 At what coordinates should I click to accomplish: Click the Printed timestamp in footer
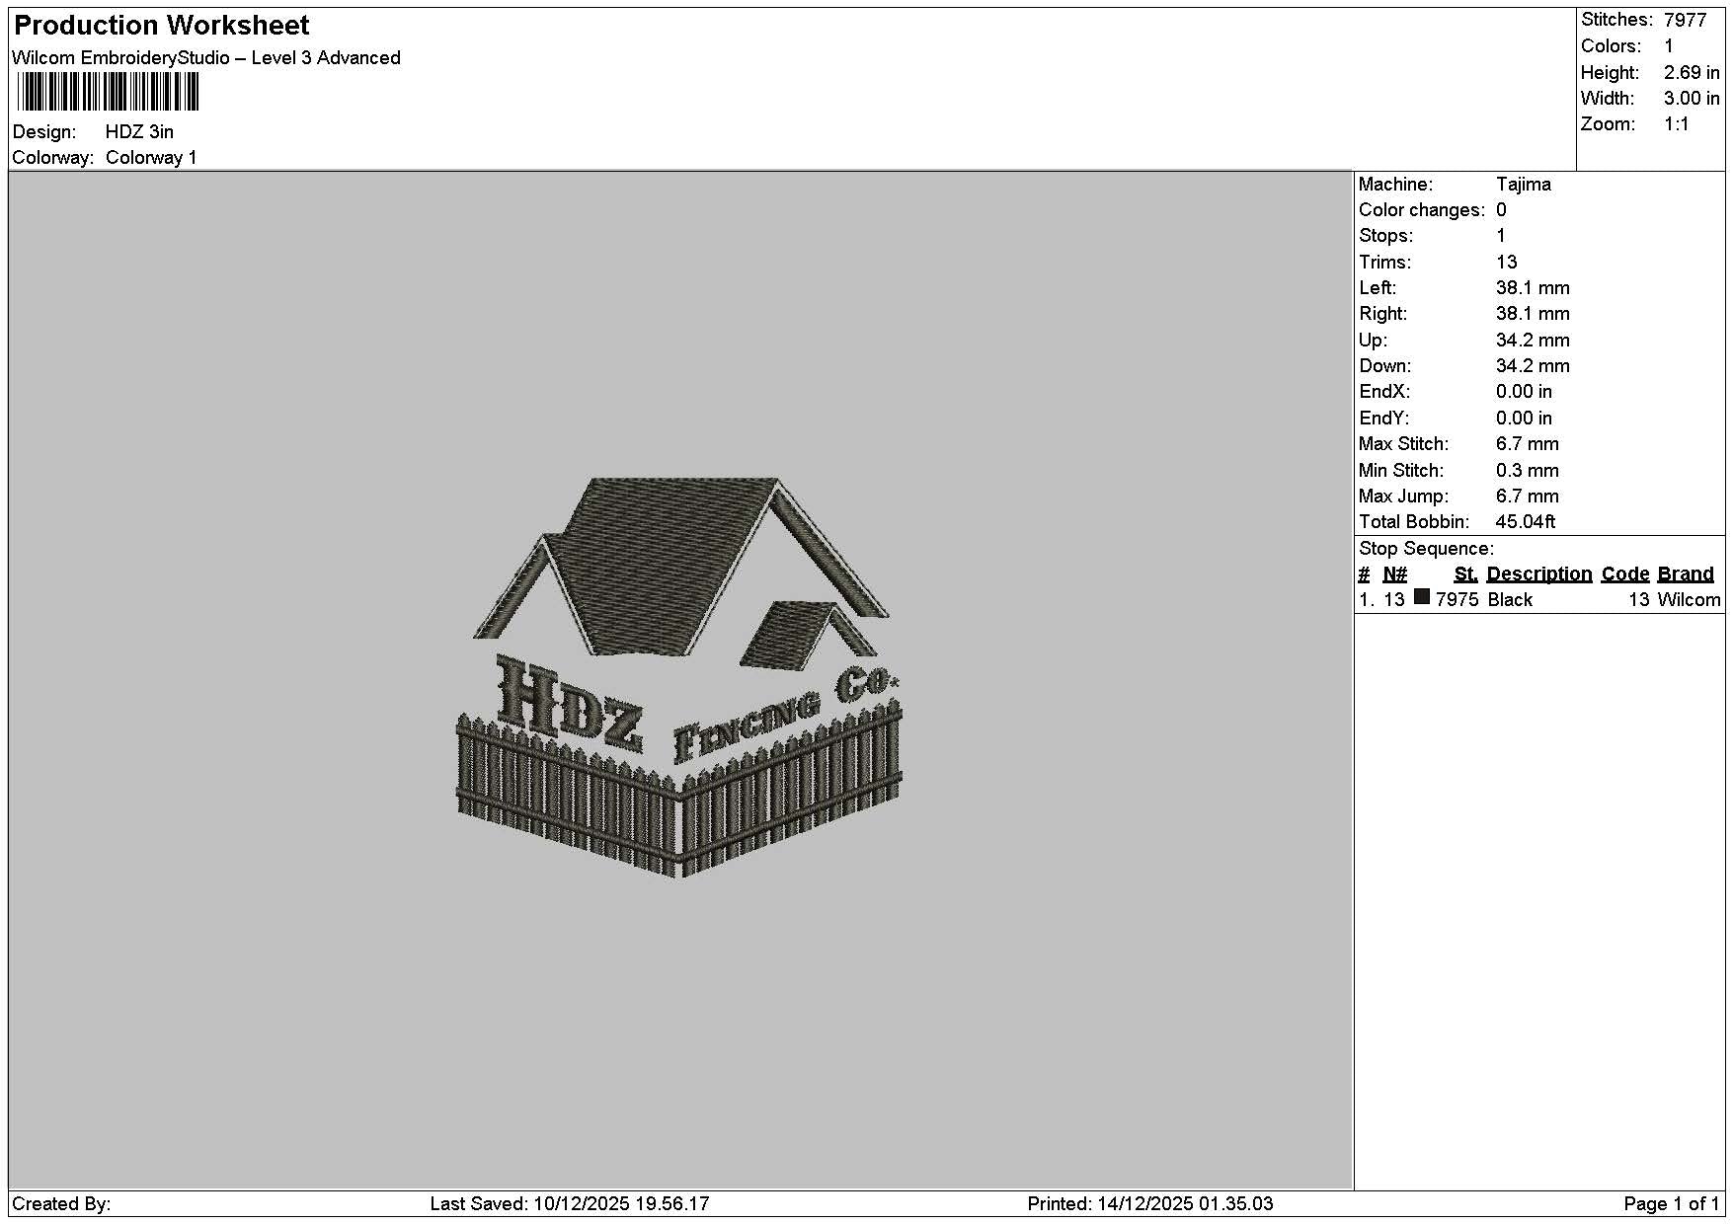pos(1150,1204)
